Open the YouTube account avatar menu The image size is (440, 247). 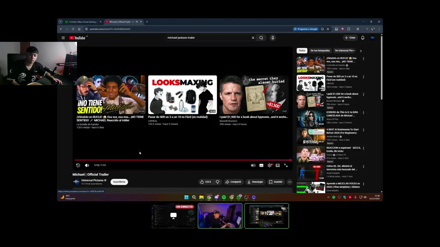[x=373, y=38]
